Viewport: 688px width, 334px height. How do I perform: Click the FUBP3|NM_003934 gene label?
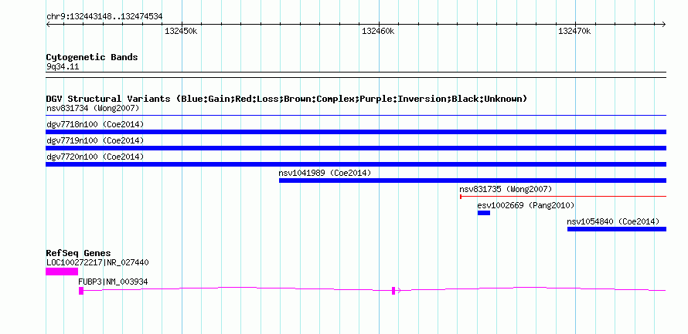click(x=113, y=282)
